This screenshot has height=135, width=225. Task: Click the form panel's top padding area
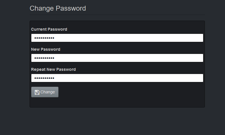coord(117,24)
